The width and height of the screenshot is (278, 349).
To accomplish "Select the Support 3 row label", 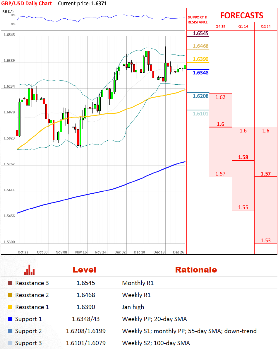I will pyautogui.click(x=28, y=343).
